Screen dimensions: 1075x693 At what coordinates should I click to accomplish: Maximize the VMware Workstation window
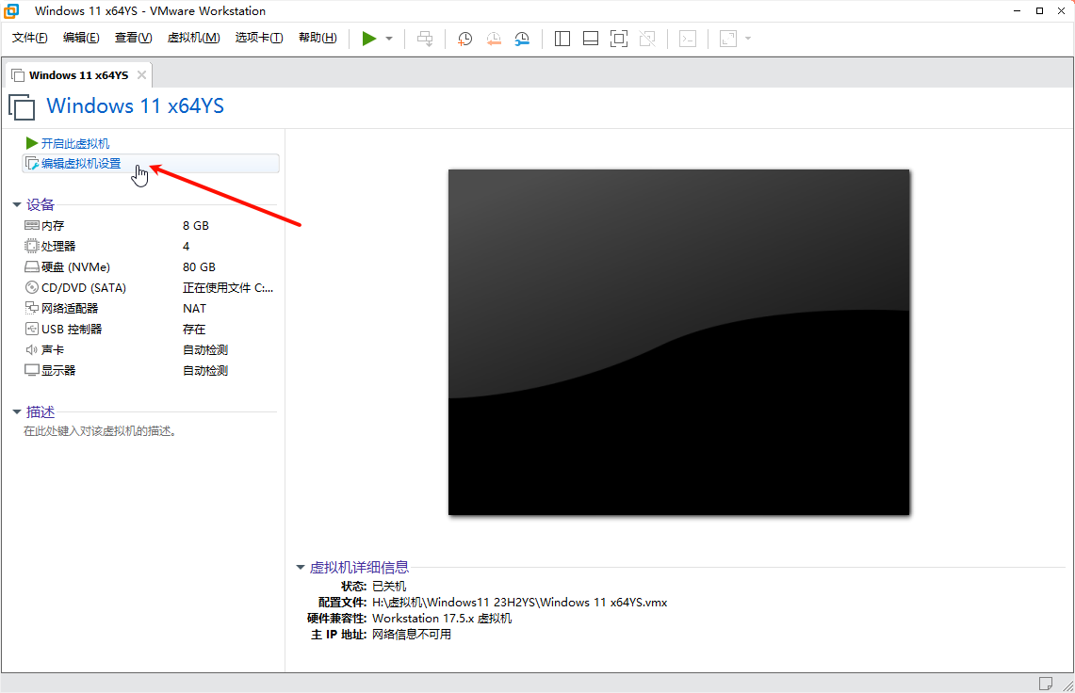point(1039,11)
